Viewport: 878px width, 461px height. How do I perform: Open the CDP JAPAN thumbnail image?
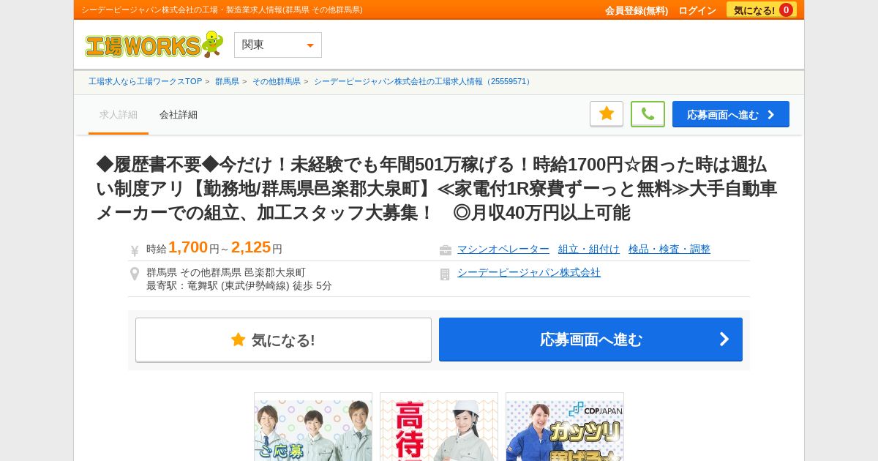(565, 427)
